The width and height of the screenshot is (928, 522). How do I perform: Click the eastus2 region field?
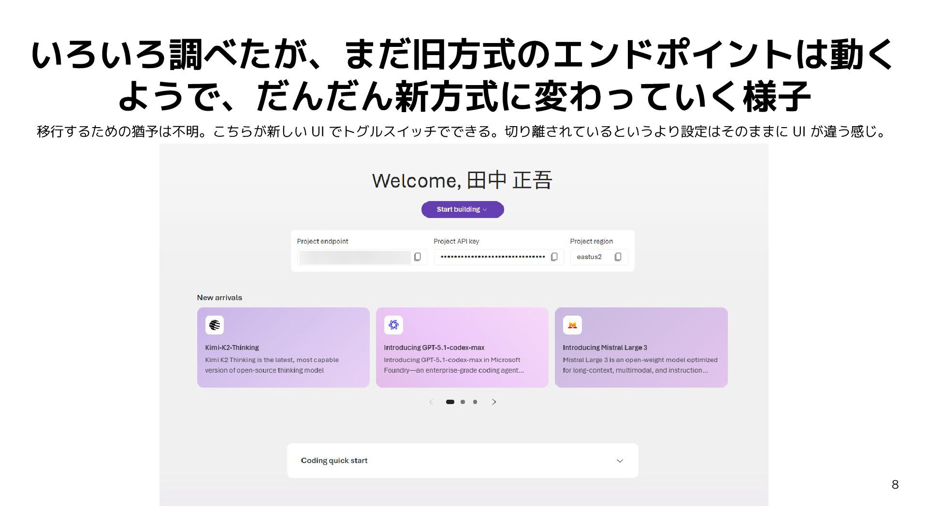pos(590,257)
